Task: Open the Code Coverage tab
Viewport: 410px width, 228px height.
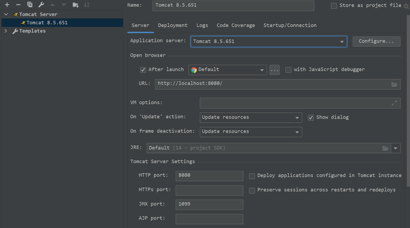Action: click(x=236, y=25)
